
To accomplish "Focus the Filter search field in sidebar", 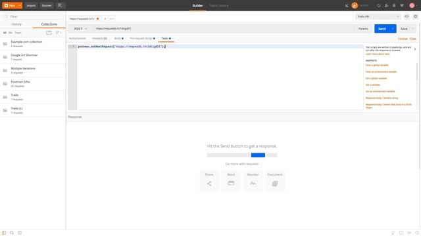I will point(33,16).
